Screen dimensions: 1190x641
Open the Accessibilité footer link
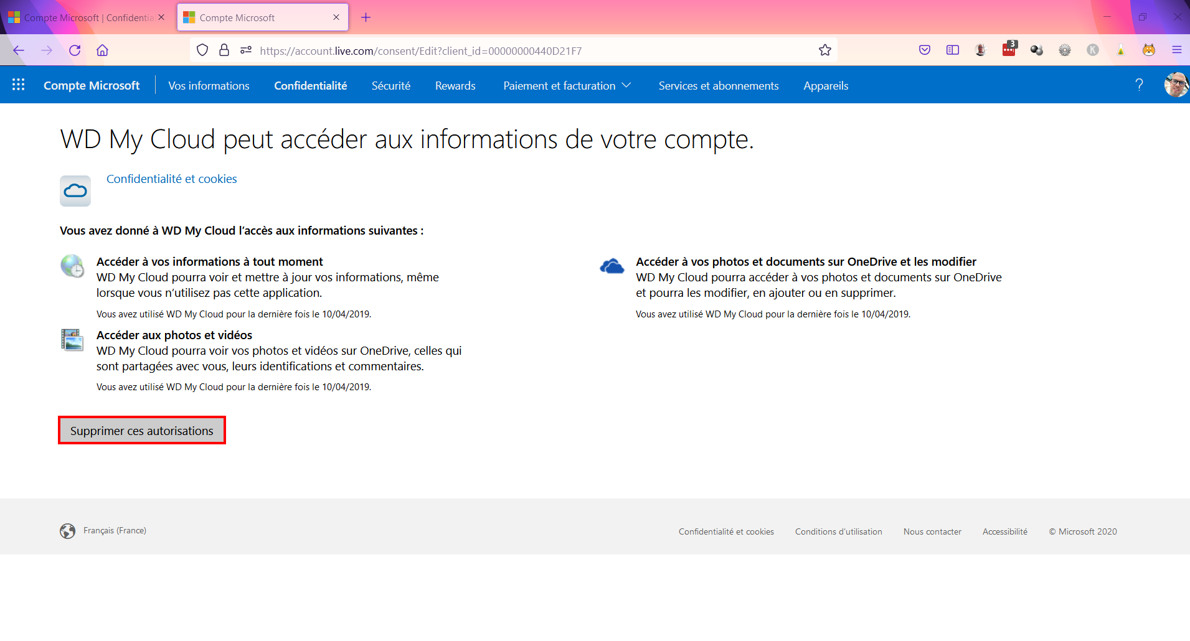1005,532
